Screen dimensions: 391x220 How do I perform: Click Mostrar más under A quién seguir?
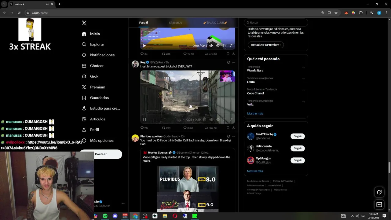(x=255, y=171)
